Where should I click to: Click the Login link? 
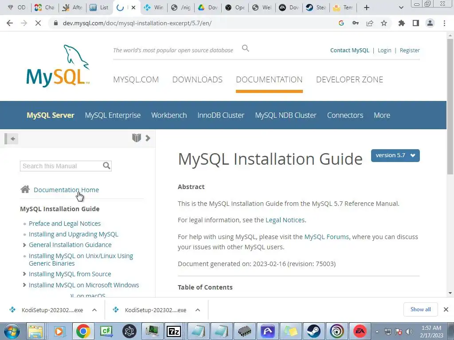point(384,50)
